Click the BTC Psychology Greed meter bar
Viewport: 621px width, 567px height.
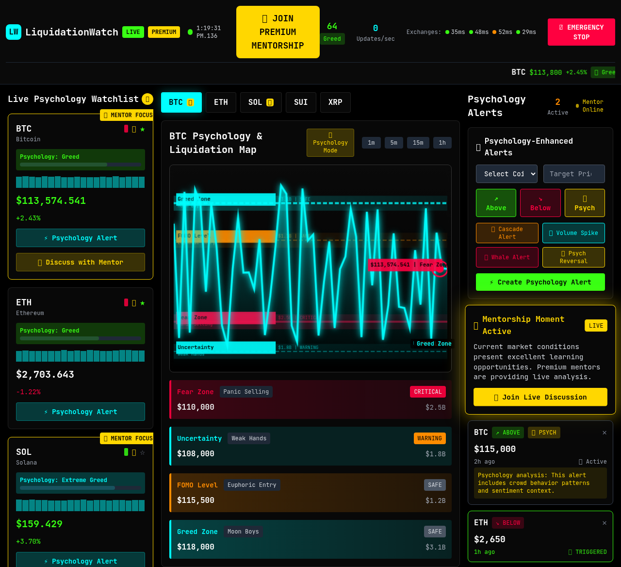[81, 165]
